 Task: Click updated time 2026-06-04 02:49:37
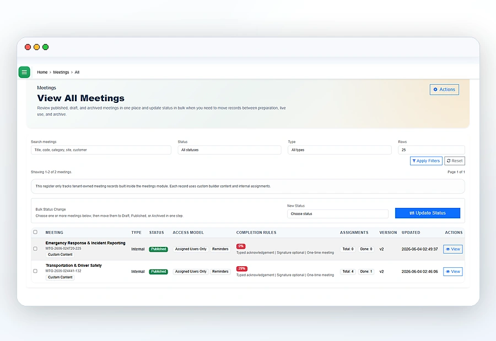[x=420, y=249]
